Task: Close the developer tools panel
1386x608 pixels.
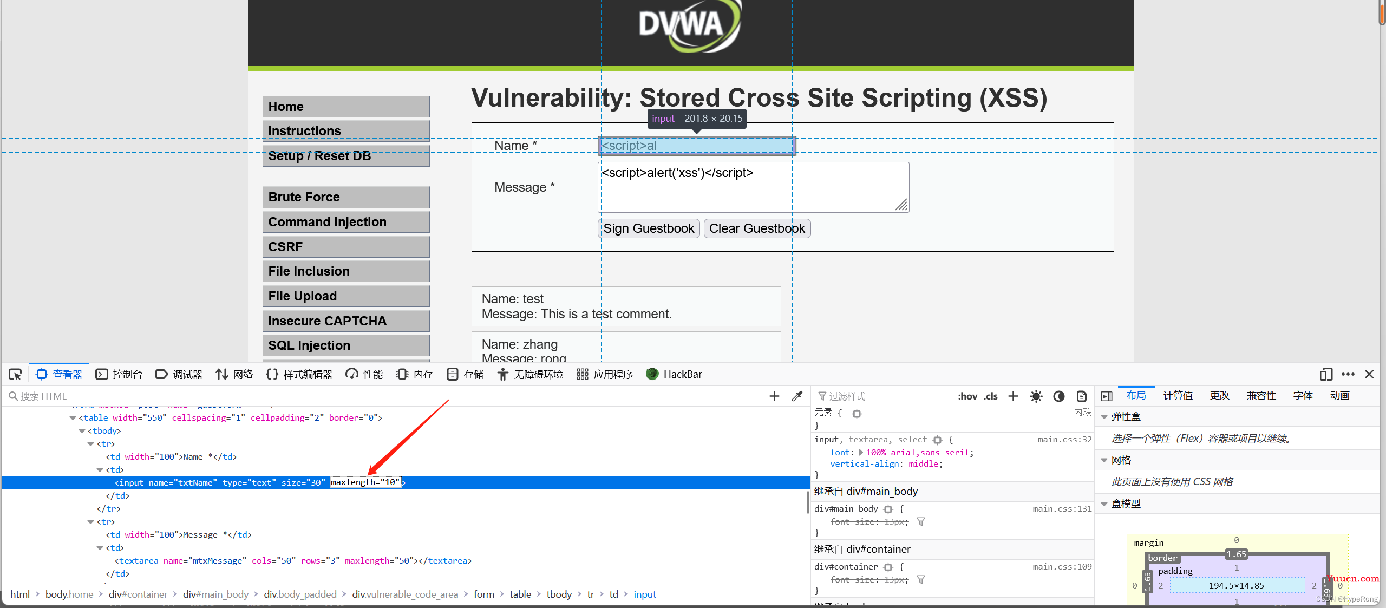Action: [x=1369, y=374]
